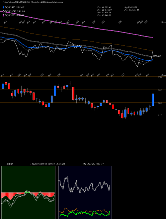166x219 pixels.
Task: Click the latest large blue candlestick
Action: pos(153,100)
